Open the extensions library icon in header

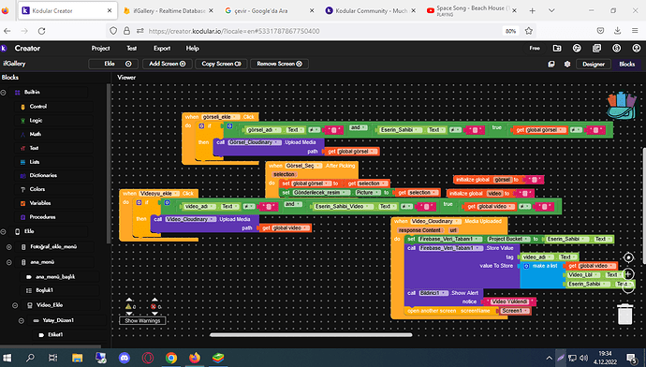click(596, 48)
